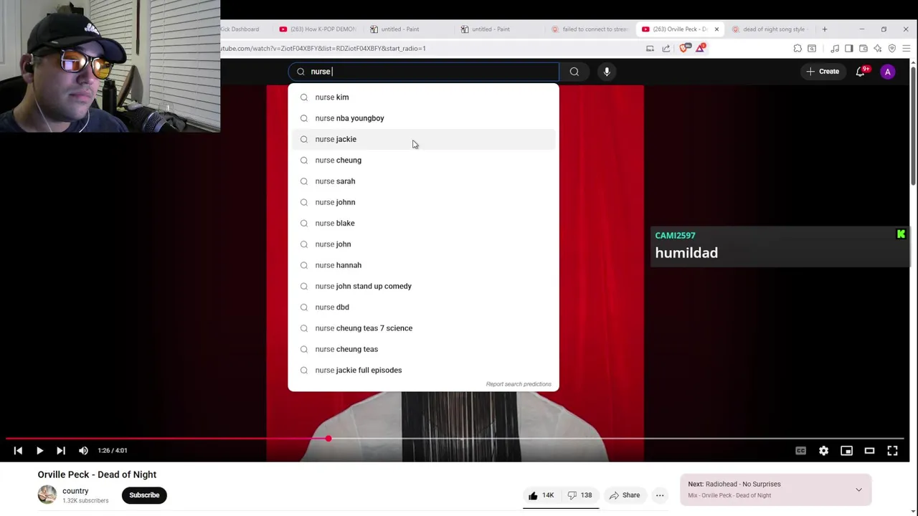The image size is (918, 516).
Task: Select 'nurse hannah' from suggestions
Action: tap(423, 265)
